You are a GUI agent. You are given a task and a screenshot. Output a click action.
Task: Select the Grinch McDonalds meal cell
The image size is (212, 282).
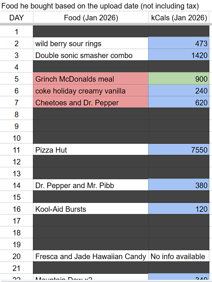coord(91,79)
